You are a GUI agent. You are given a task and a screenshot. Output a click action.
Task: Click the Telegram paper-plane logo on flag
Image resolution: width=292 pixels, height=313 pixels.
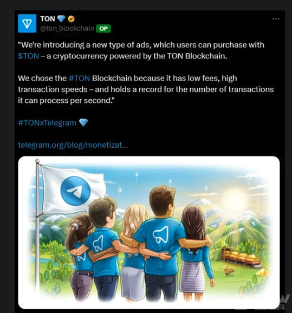(75, 191)
